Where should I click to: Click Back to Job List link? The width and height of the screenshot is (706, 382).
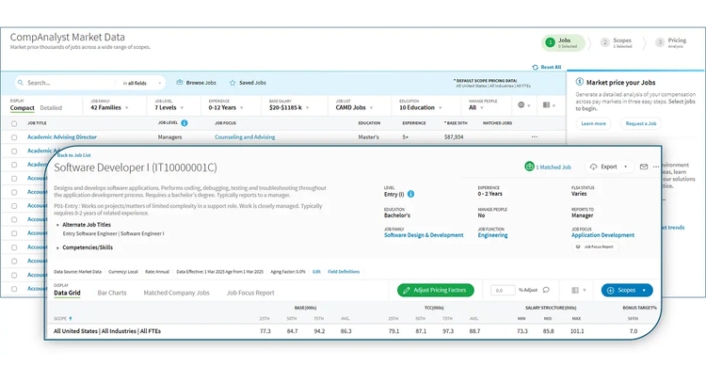point(73,155)
